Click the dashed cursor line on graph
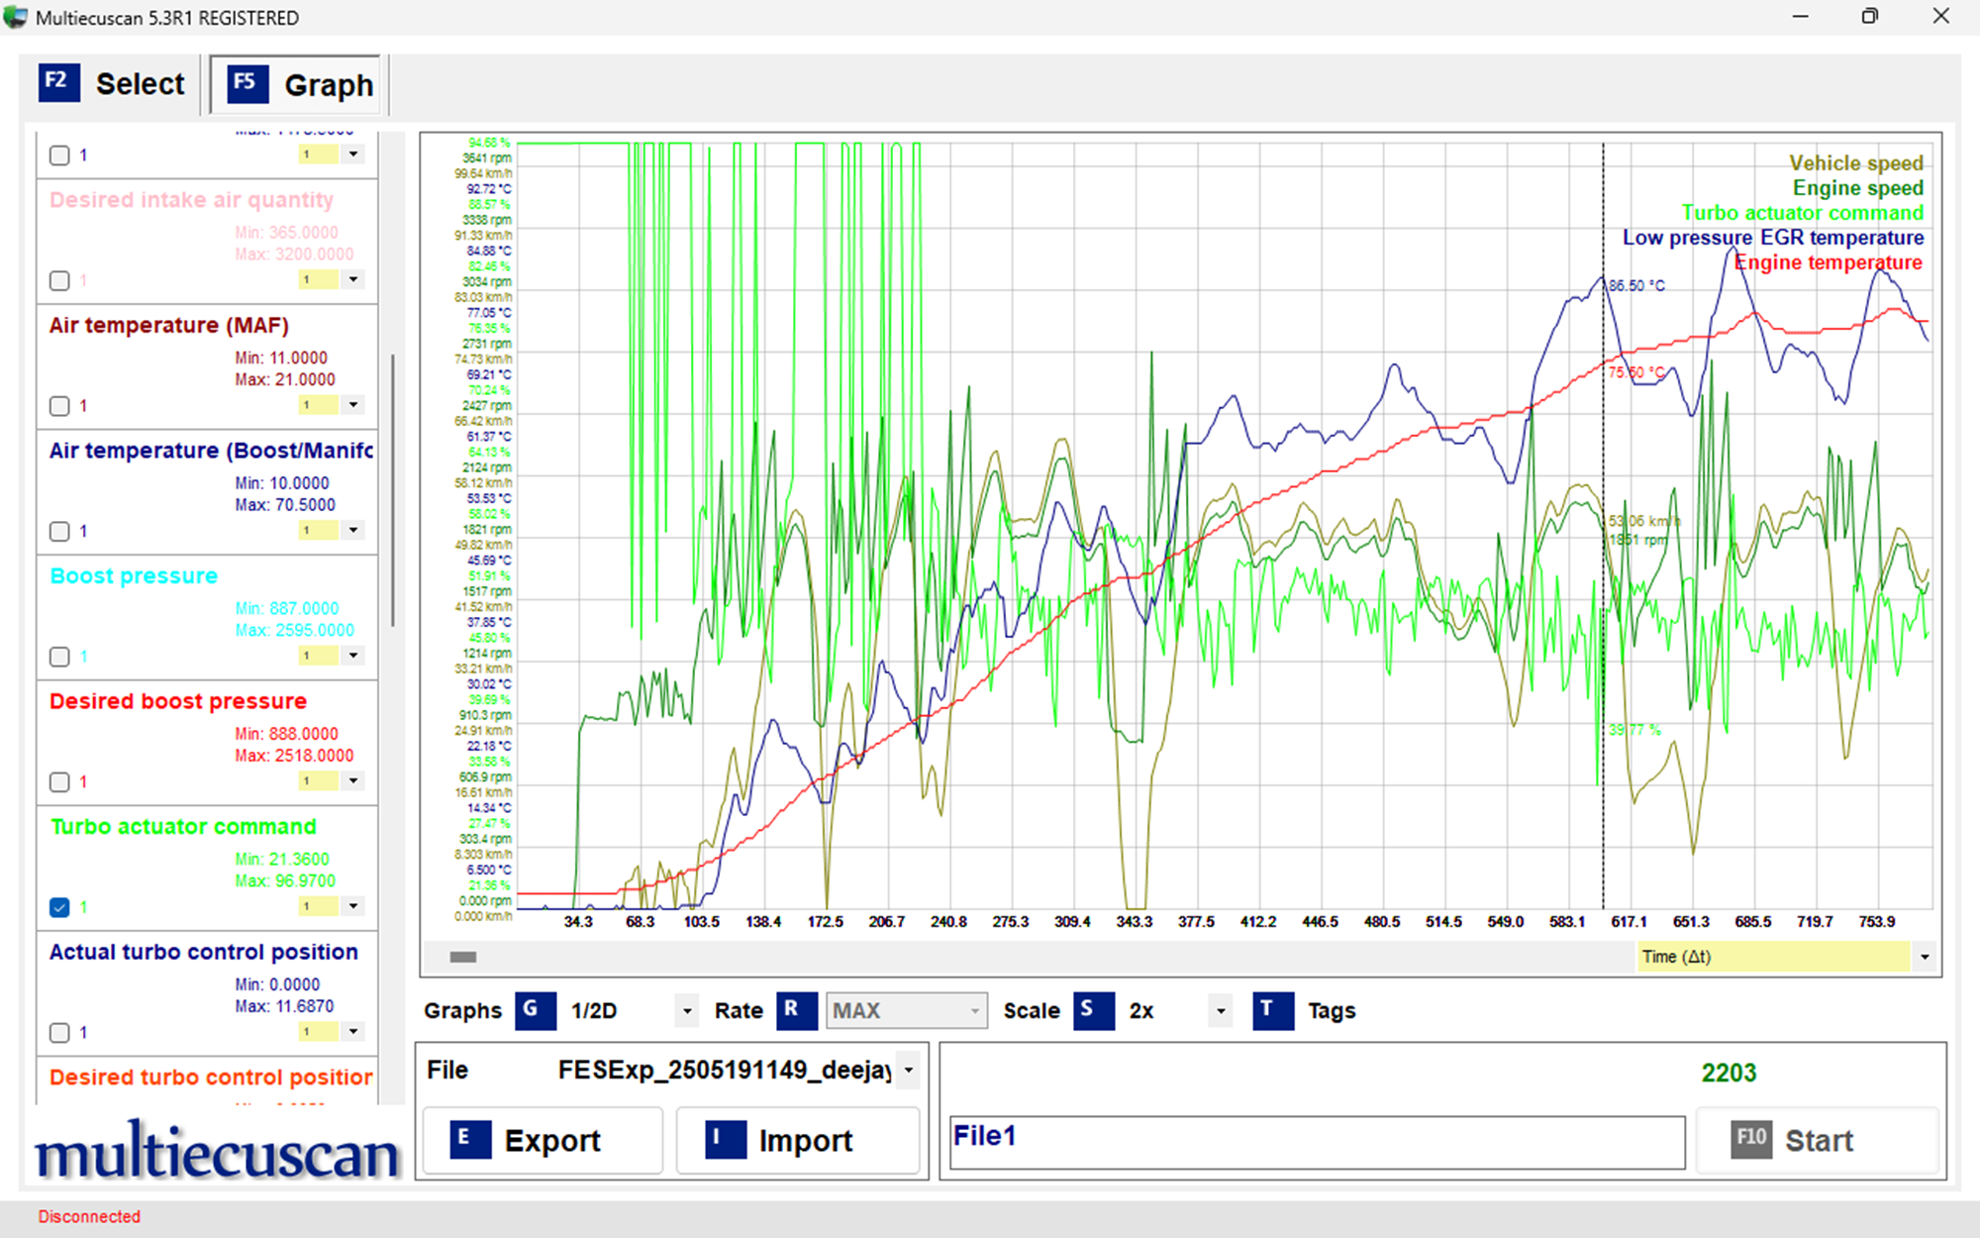This screenshot has width=1980, height=1238. (x=1603, y=525)
